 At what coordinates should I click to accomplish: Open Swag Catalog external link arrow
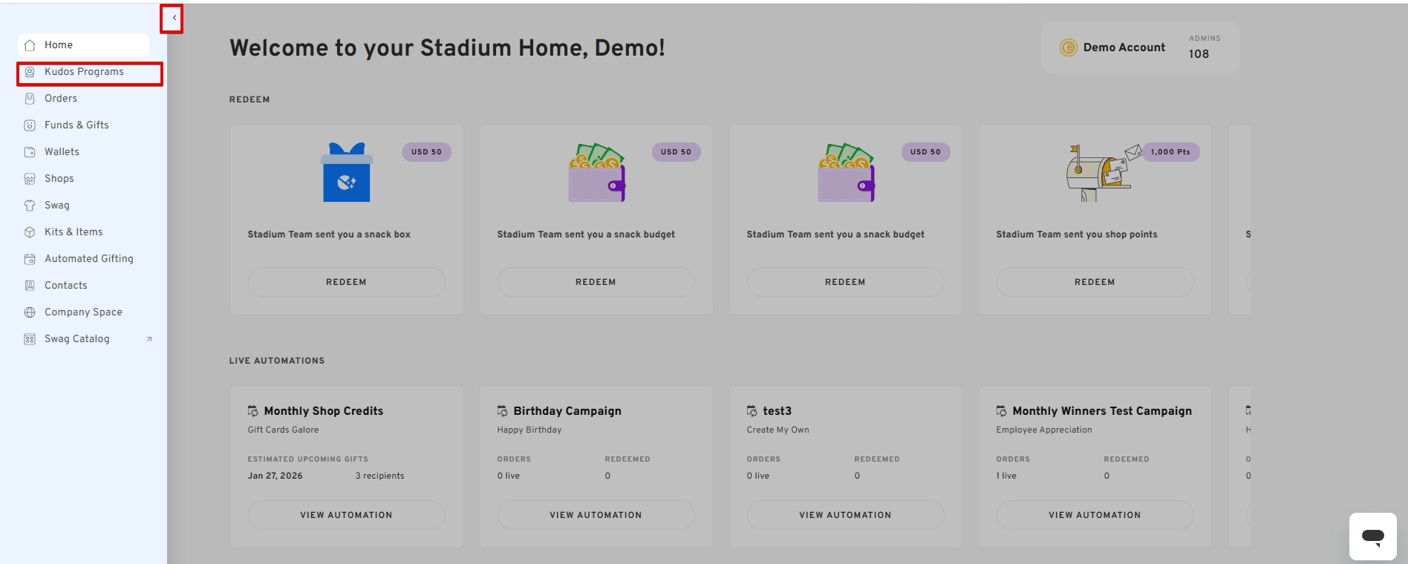tap(149, 339)
